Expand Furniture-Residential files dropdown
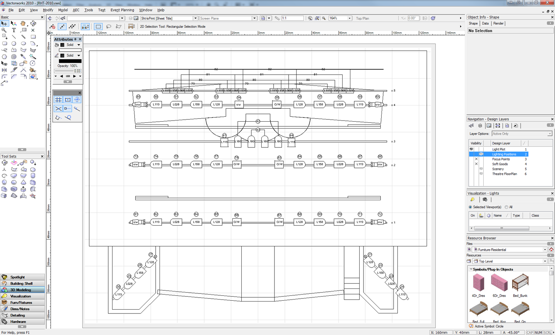This screenshot has width=555, height=335. 545,250
